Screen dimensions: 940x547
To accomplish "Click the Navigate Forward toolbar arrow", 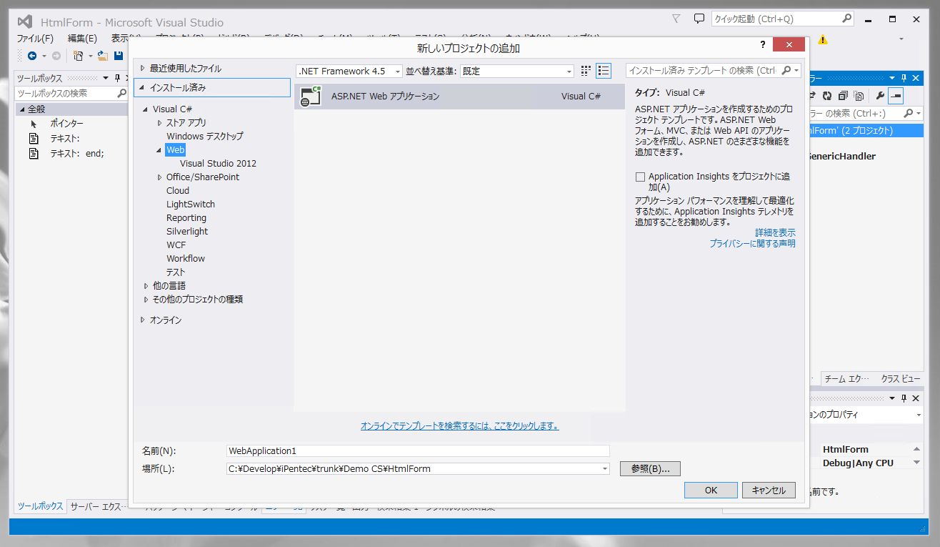I will tap(56, 55).
